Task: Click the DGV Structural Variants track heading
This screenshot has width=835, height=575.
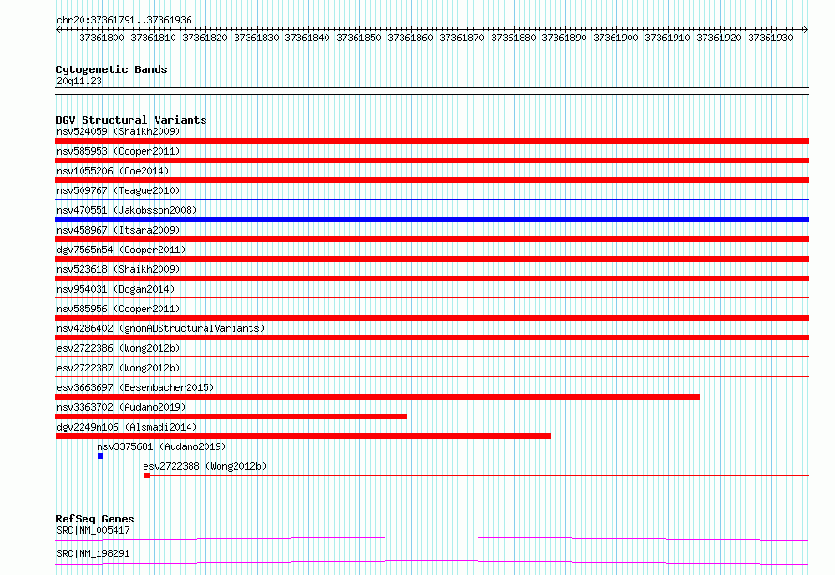Action: [131, 120]
